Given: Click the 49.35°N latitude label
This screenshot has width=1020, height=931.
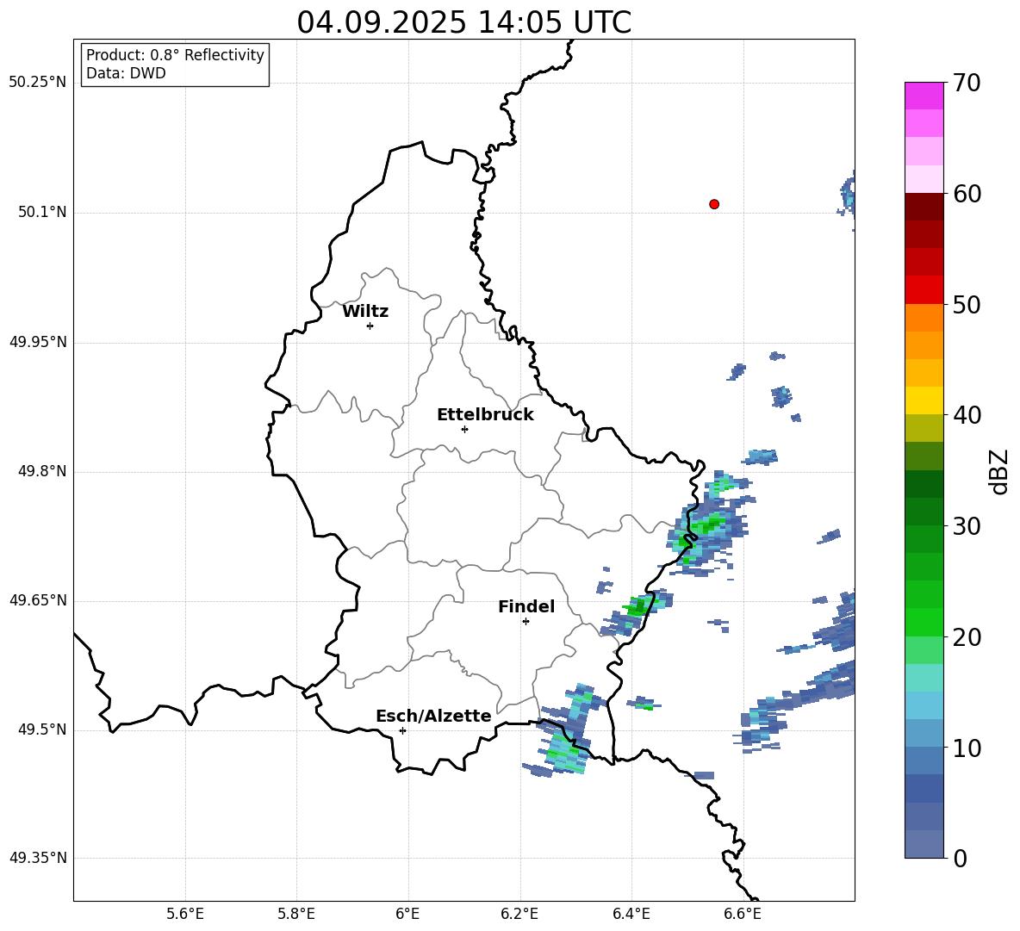Looking at the screenshot, I should tap(38, 858).
